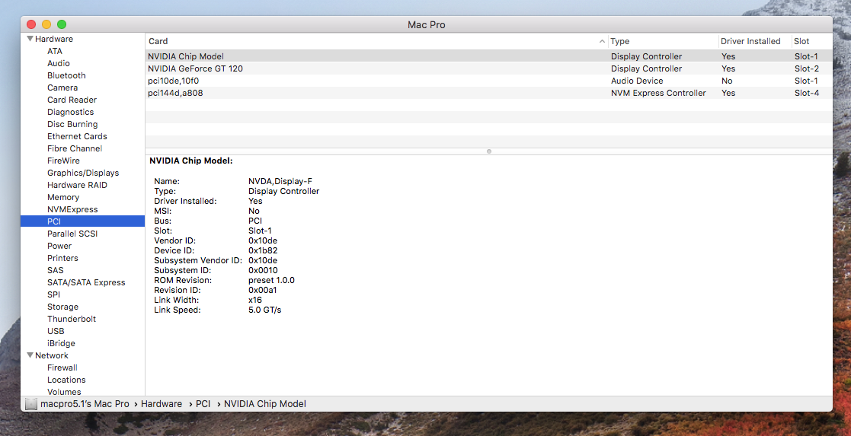Select SPI in the sidebar
This screenshot has width=851, height=436.
(x=54, y=294)
